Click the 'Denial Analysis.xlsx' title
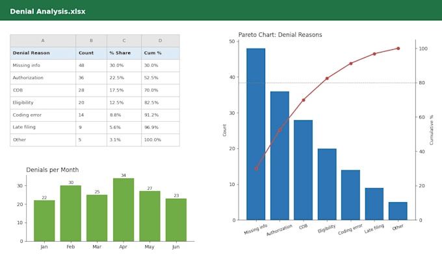The width and height of the screenshot is (442, 265). point(47,12)
